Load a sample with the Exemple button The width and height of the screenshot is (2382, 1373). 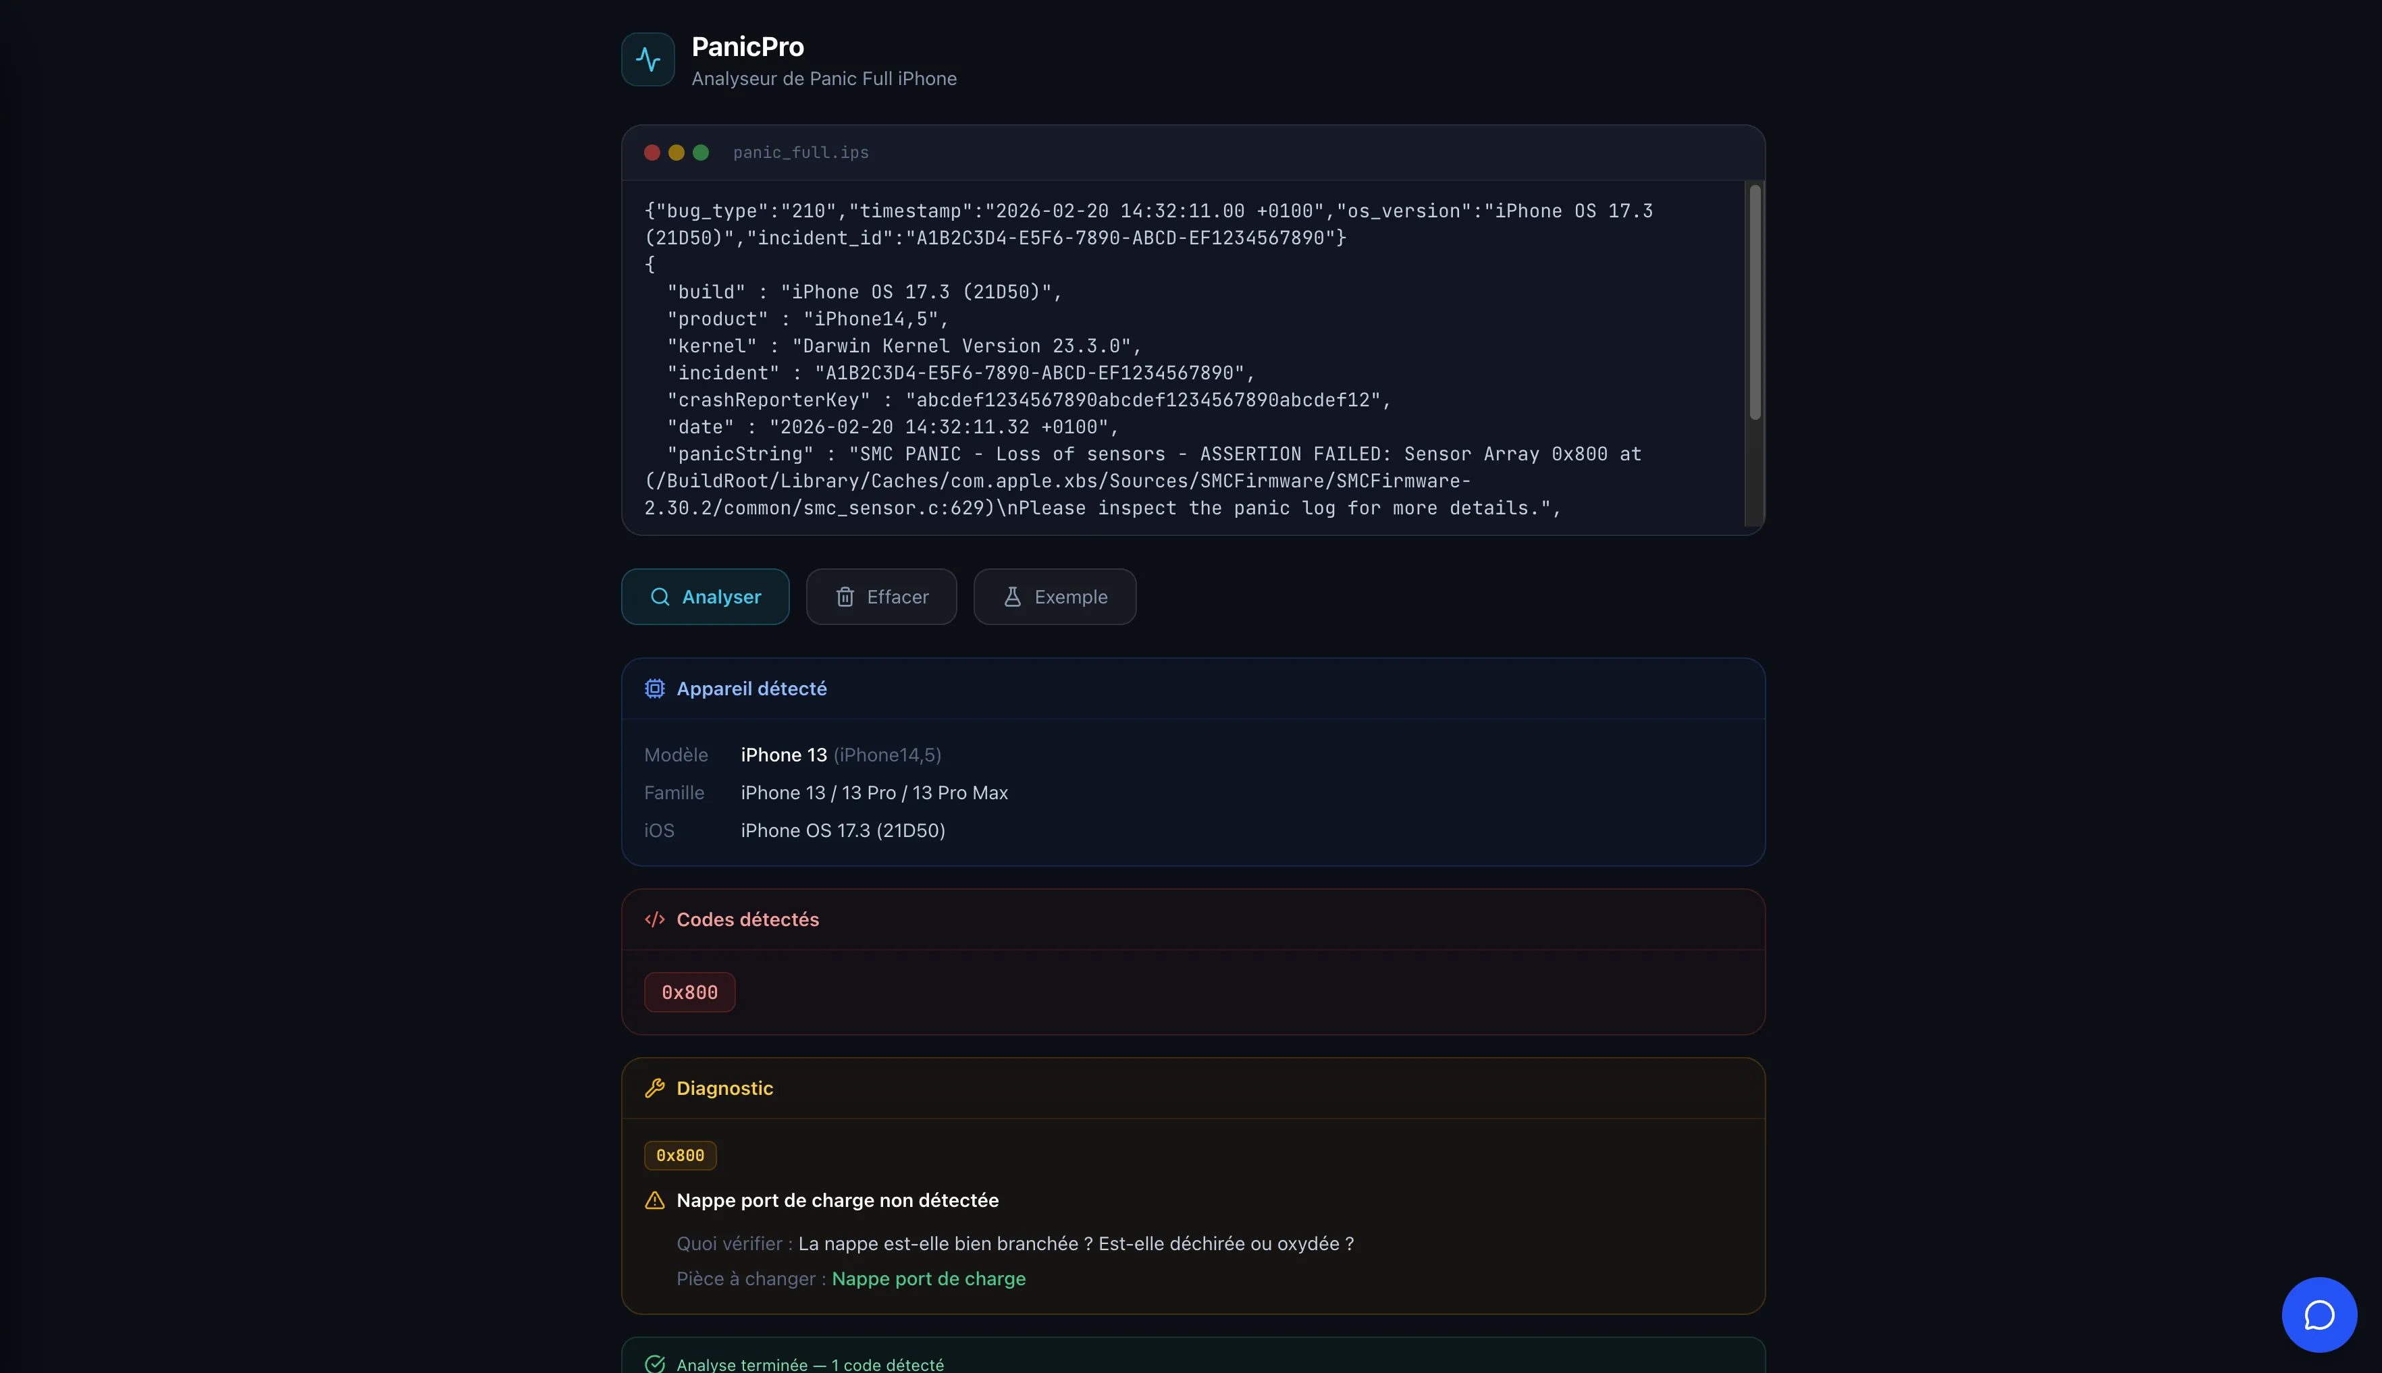(1054, 597)
